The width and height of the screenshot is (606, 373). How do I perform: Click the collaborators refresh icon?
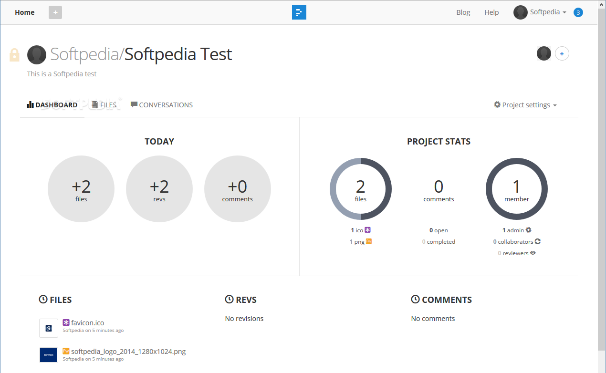538,241
